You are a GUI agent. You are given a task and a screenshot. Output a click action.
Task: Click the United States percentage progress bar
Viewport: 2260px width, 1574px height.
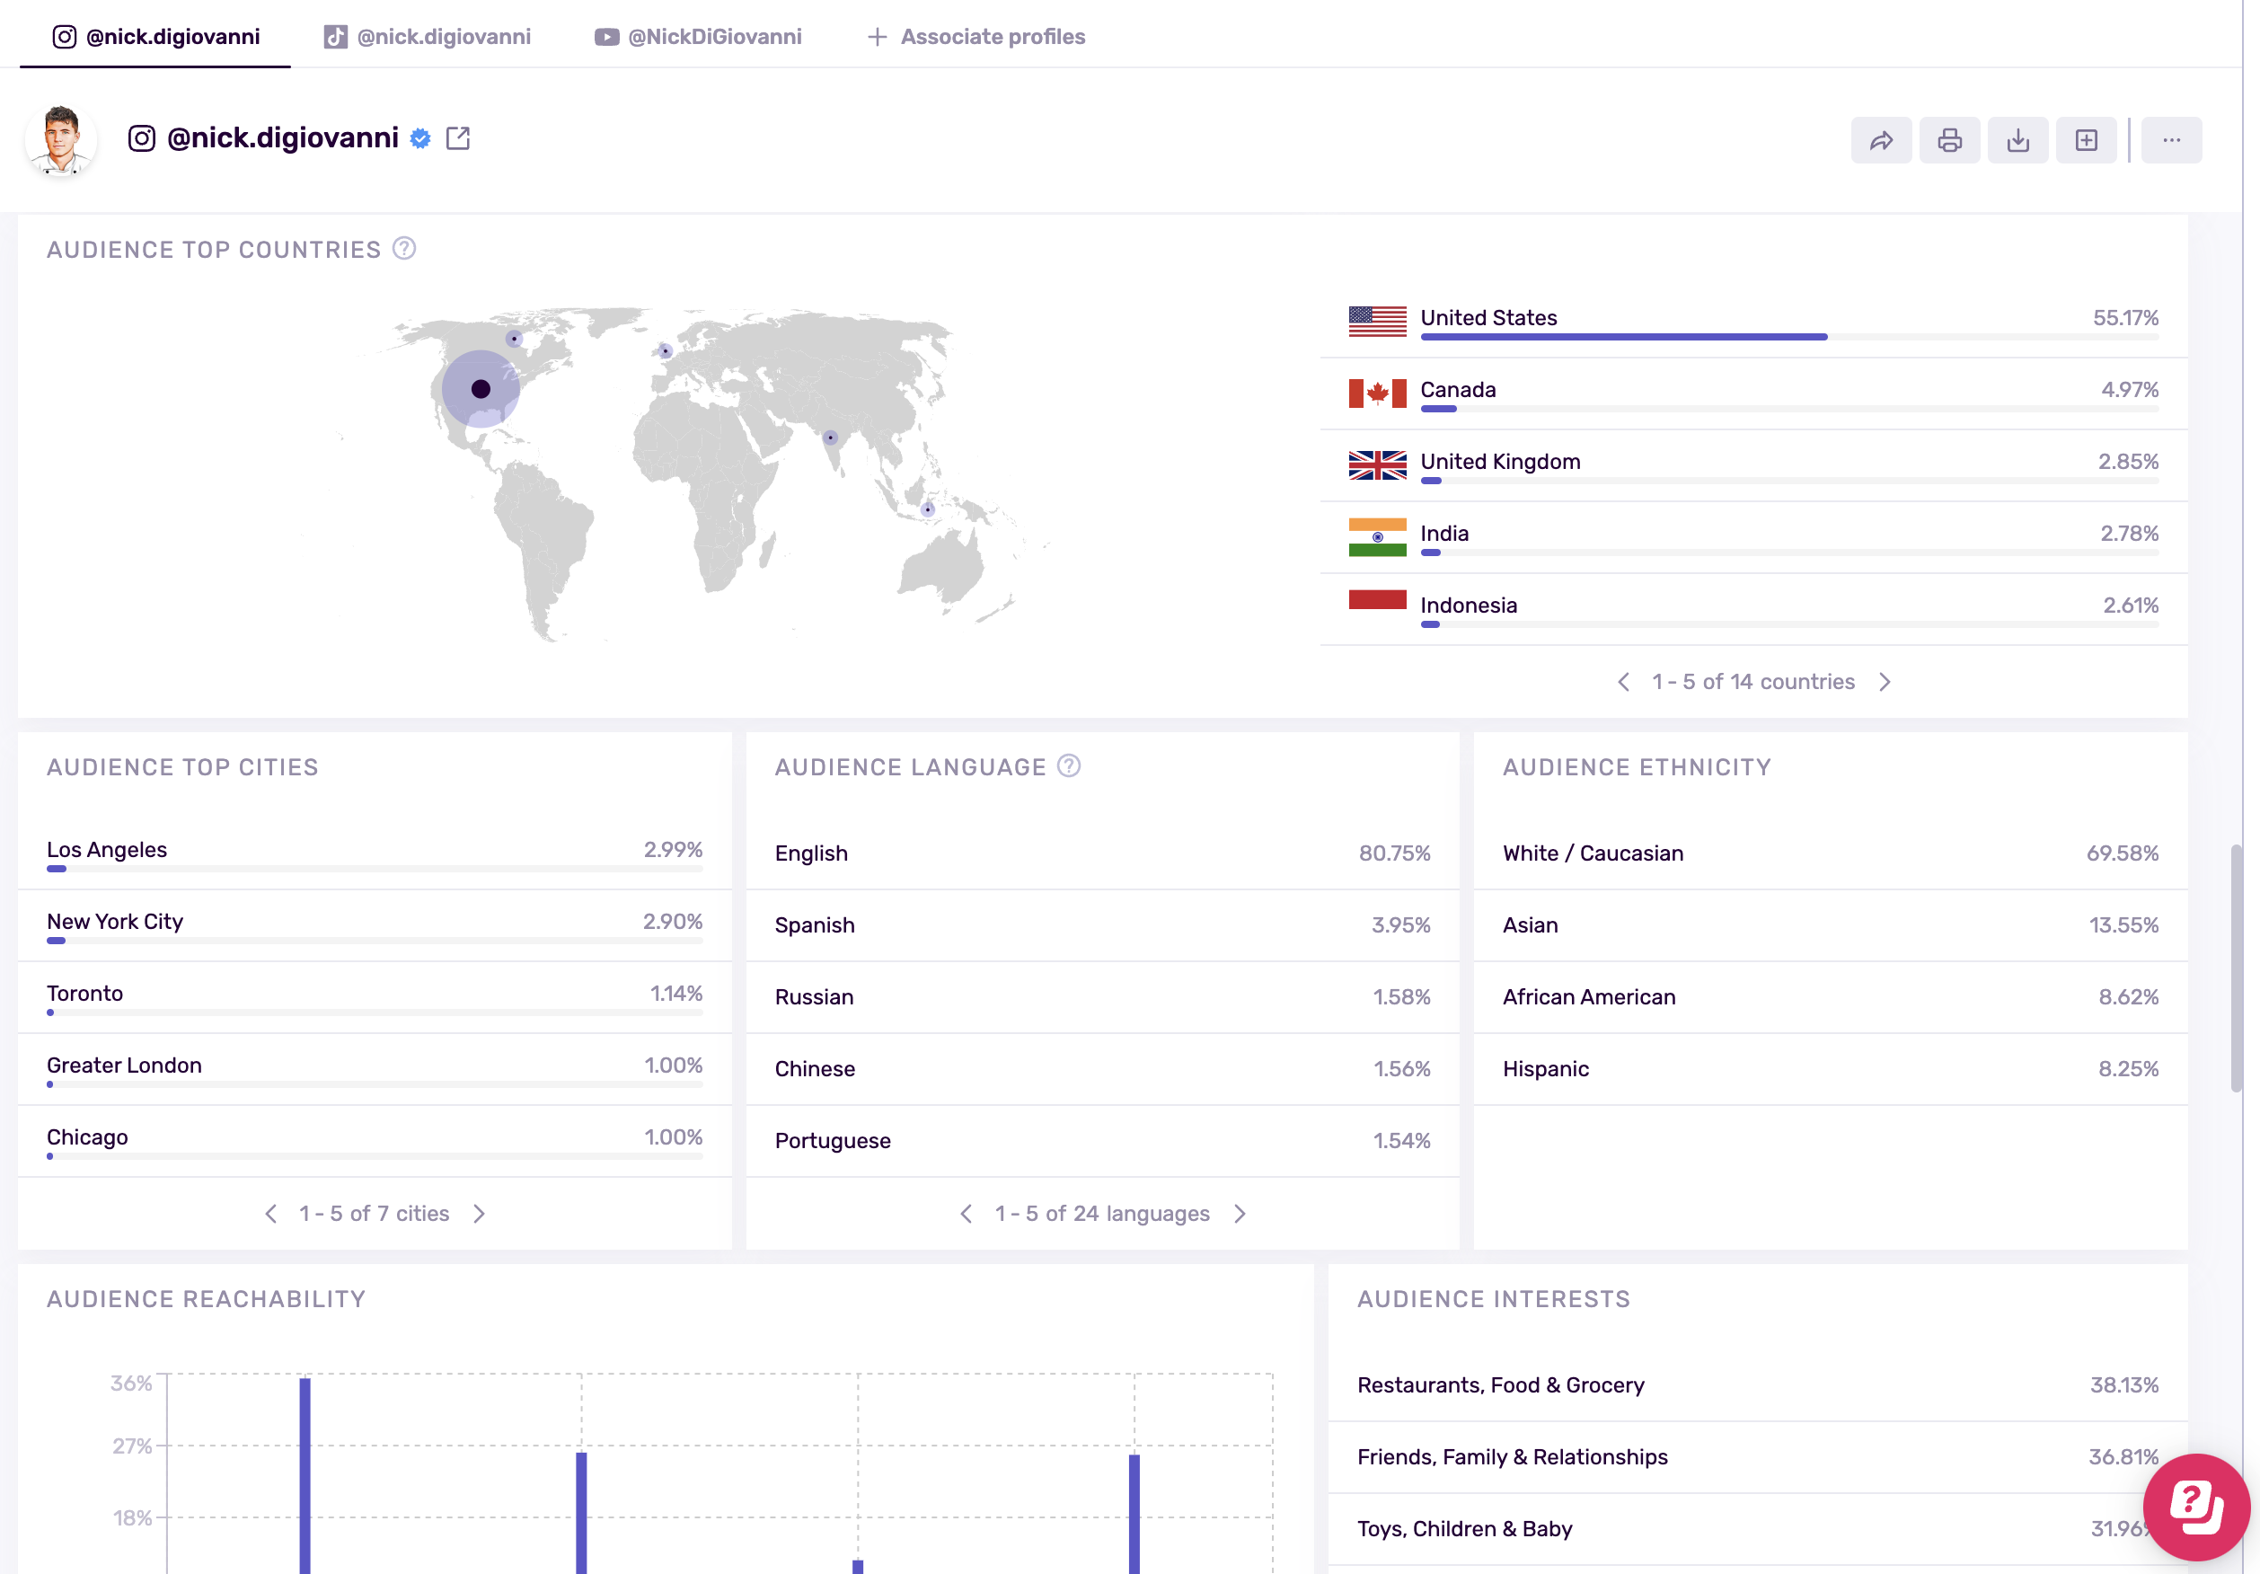click(x=1624, y=337)
